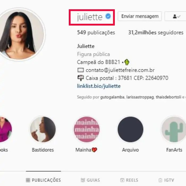Click the IGTV television icon
This screenshot has width=186, height=186.
coord(160,180)
